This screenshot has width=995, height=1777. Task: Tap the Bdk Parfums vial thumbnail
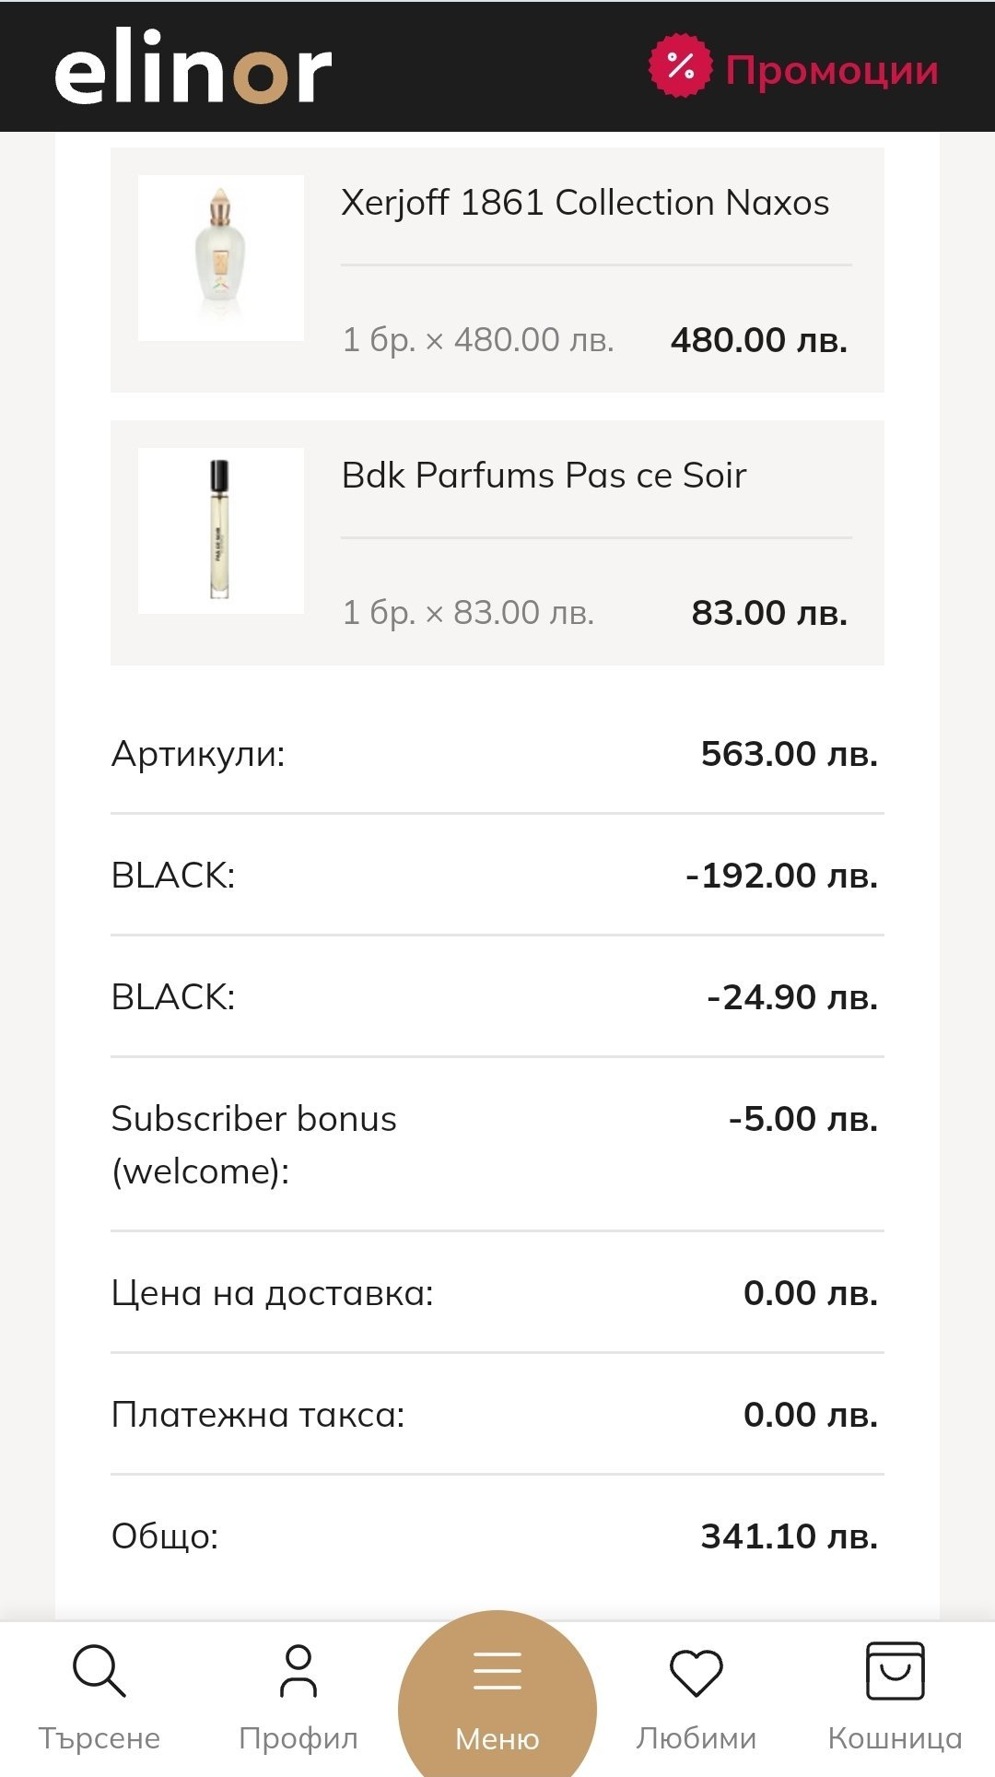pos(221,531)
